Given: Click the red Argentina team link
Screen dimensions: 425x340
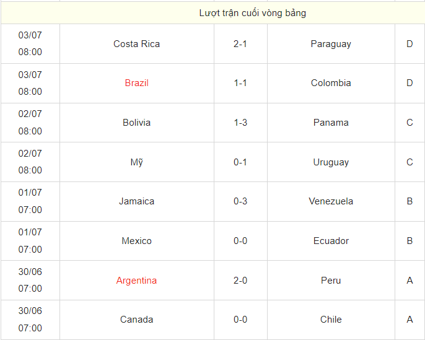Looking at the screenshot, I should point(136,281).
